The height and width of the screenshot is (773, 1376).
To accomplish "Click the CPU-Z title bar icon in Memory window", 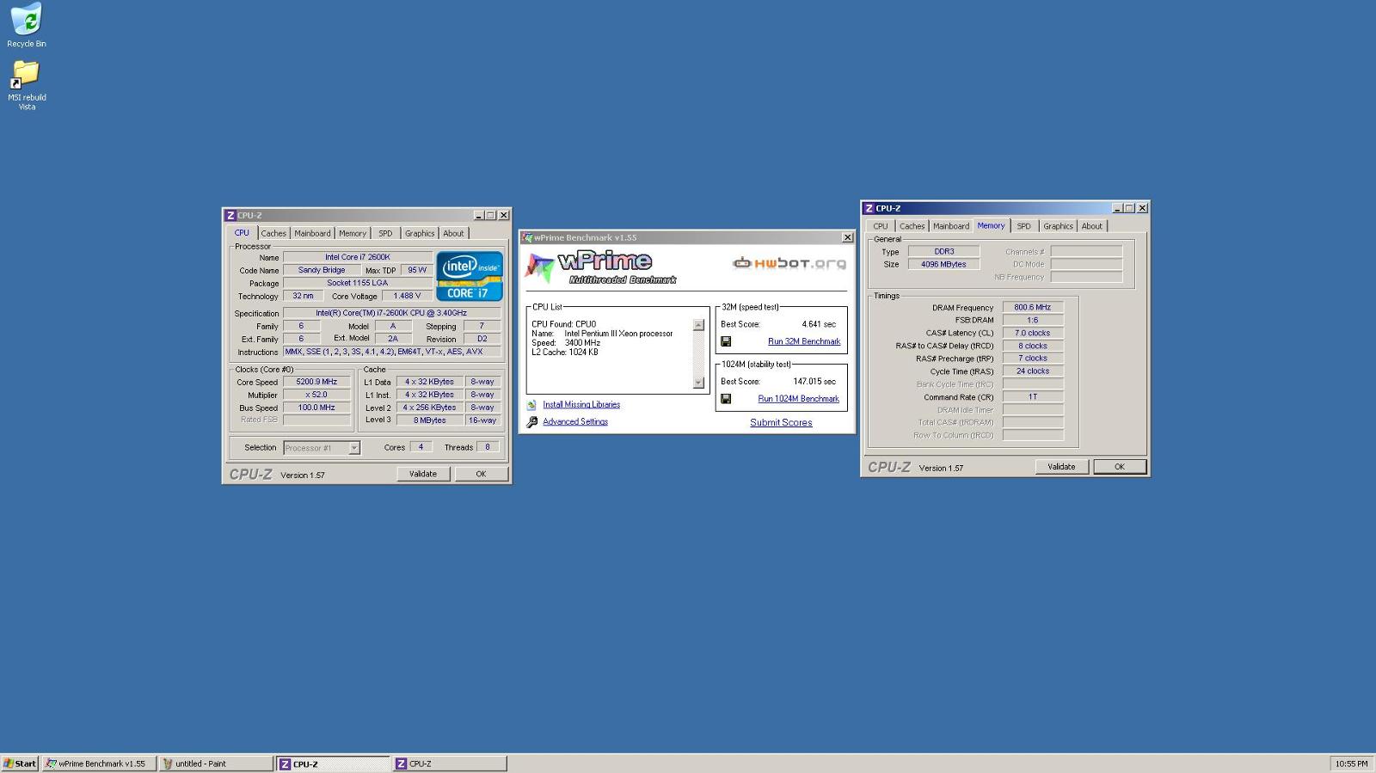I will coord(869,208).
